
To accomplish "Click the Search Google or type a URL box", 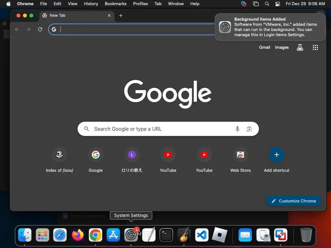I will [168, 129].
